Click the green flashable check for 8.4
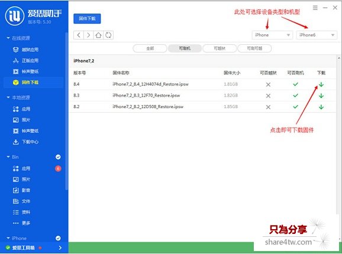 pyautogui.click(x=295, y=84)
